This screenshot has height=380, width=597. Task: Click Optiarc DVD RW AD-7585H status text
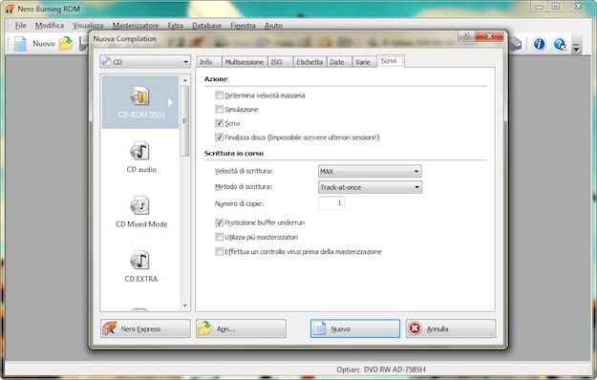381,369
